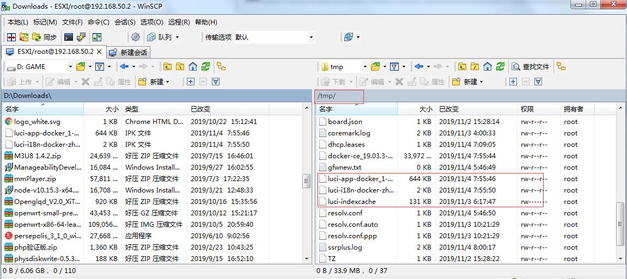The height and width of the screenshot is (279, 627).
Task: Click remote panel plus select files icon
Action: pos(513,82)
